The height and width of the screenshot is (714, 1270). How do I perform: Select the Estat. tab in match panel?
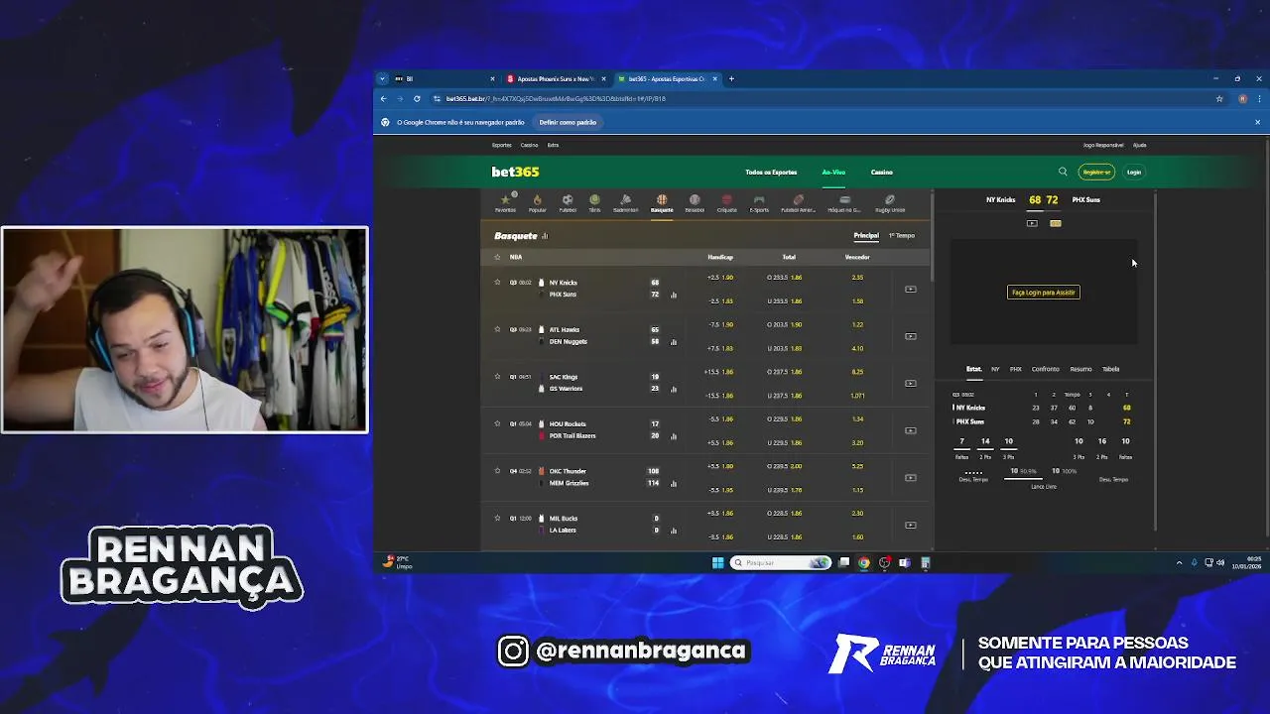tap(974, 369)
